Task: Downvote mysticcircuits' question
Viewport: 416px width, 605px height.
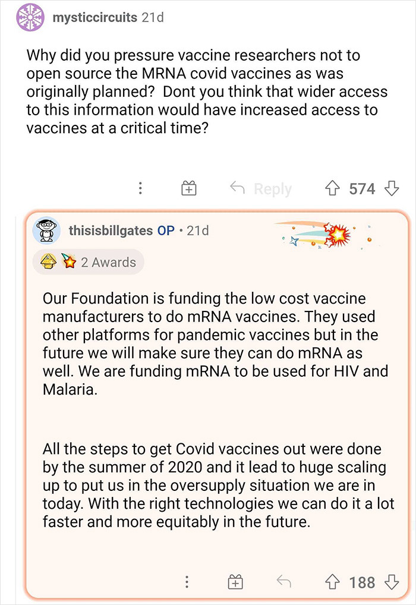Action: [x=392, y=188]
